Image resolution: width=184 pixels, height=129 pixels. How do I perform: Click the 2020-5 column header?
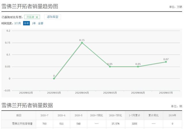(78, 115)
